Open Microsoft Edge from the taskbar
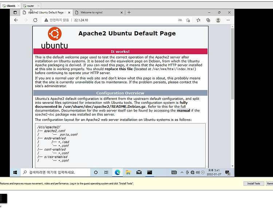The width and height of the screenshot is (273, 208). (x=117, y=172)
